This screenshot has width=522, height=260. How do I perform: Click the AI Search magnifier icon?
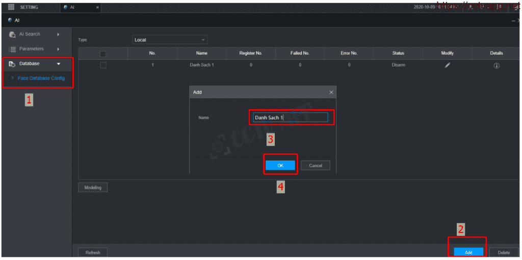point(12,35)
